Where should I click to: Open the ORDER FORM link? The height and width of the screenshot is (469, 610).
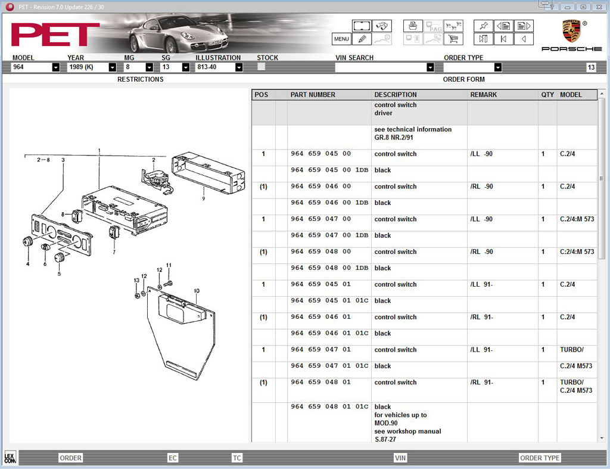coord(463,79)
